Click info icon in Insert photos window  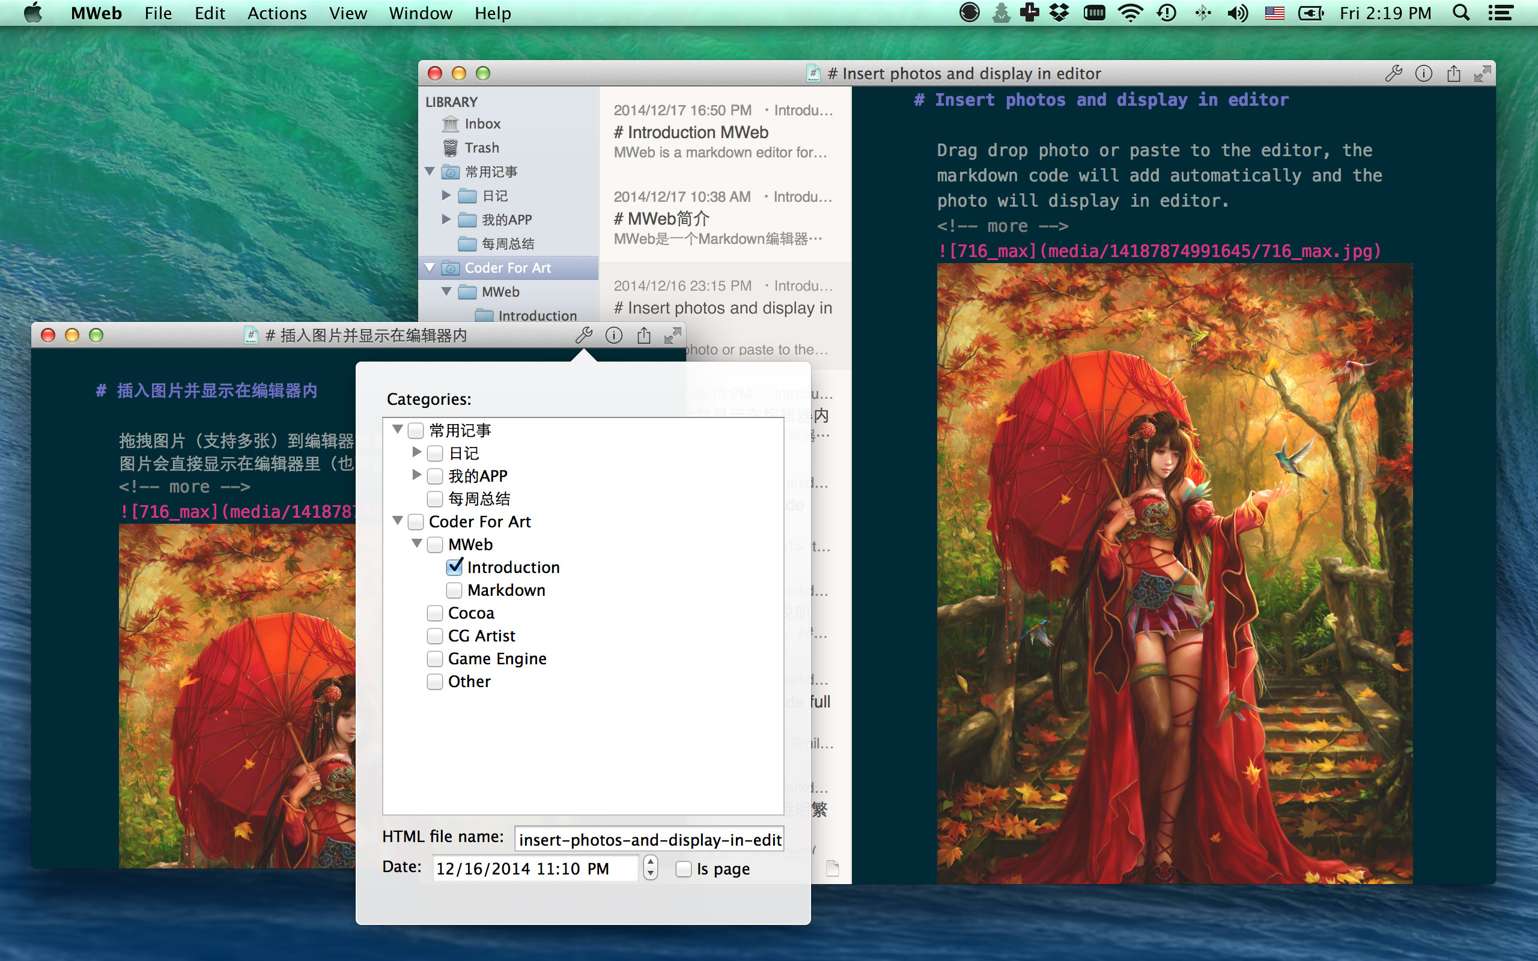click(1424, 74)
